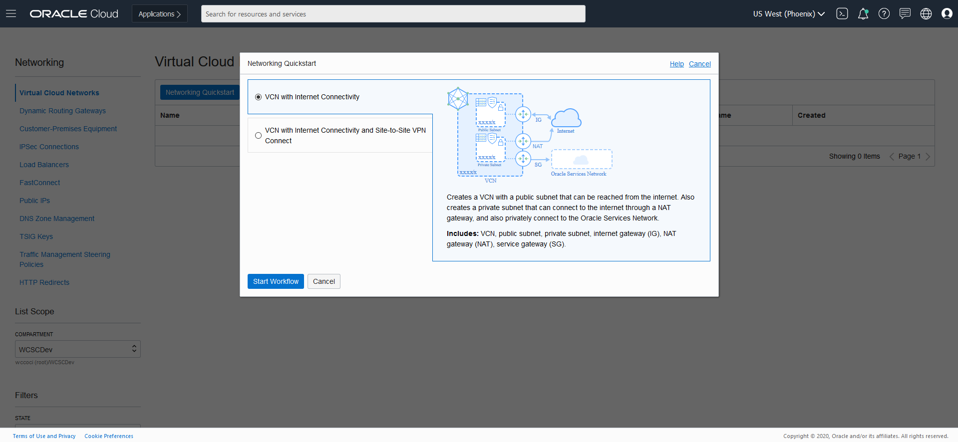Open the language globe icon
Screen dimensions: 958x442
click(926, 13)
